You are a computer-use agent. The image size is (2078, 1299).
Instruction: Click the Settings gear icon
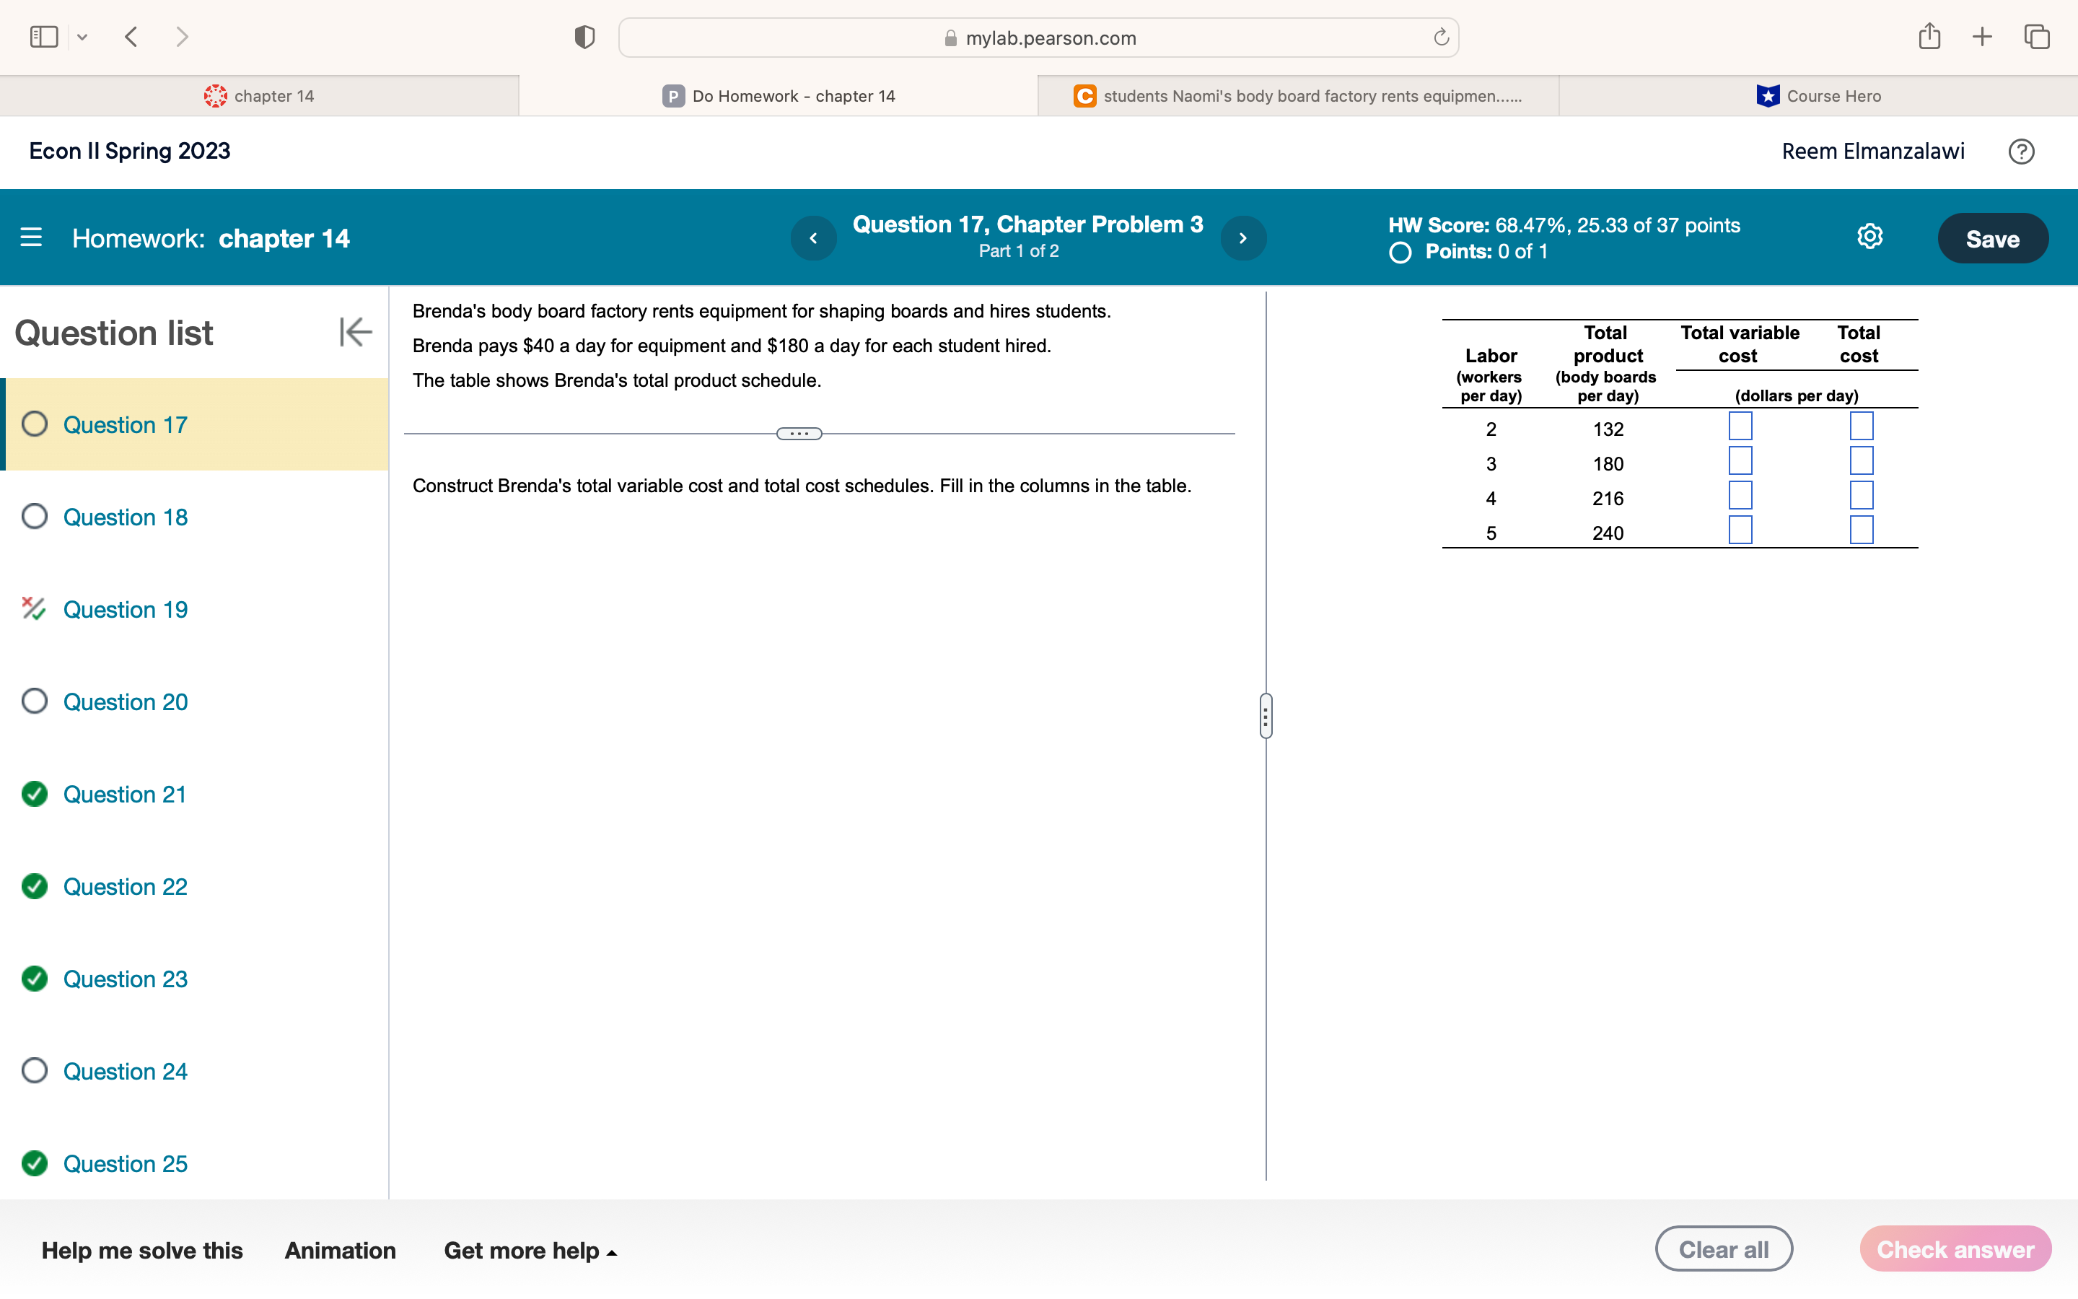(x=1870, y=238)
